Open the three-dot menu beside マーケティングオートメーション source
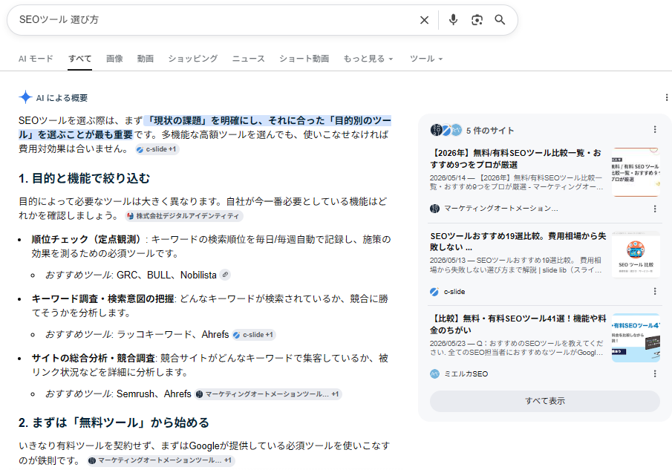 pyautogui.click(x=655, y=209)
